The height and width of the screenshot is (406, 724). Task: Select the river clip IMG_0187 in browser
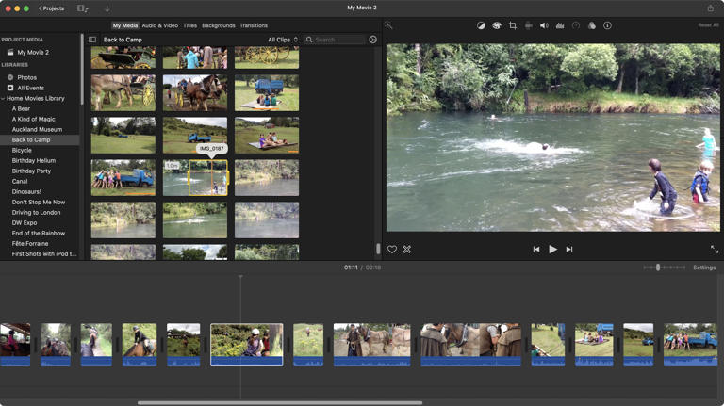tap(195, 178)
